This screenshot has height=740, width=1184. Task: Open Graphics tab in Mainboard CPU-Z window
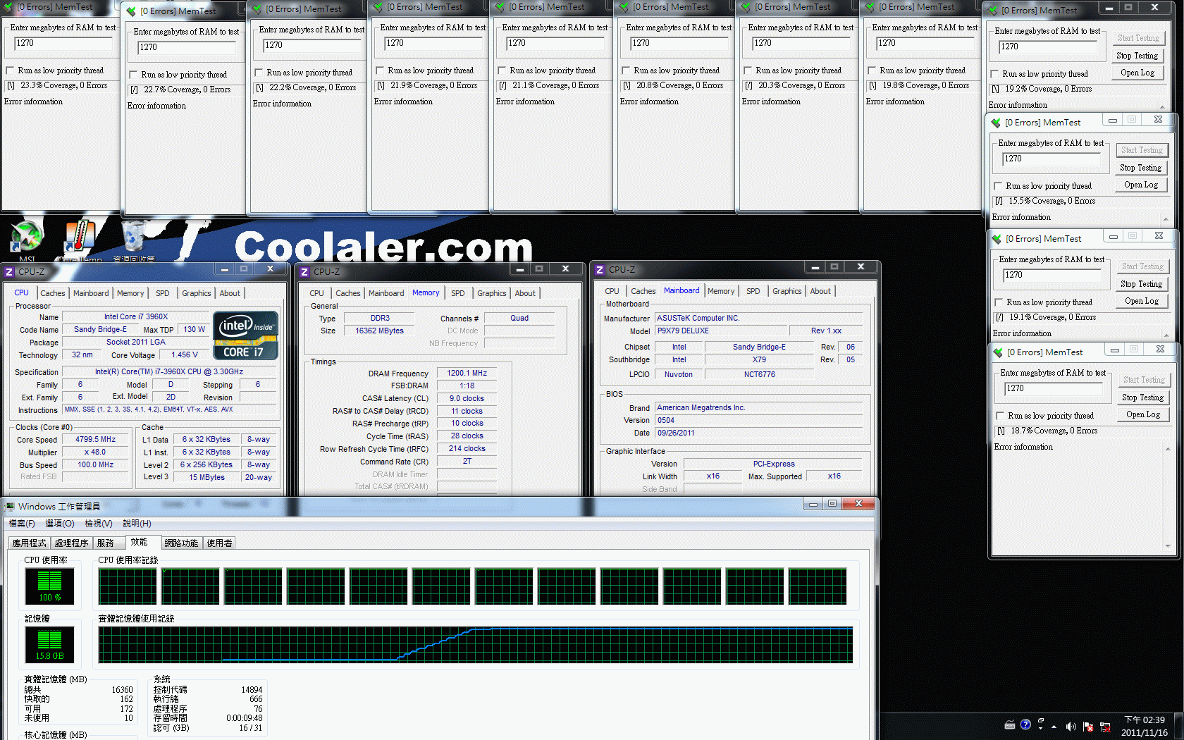tap(787, 291)
